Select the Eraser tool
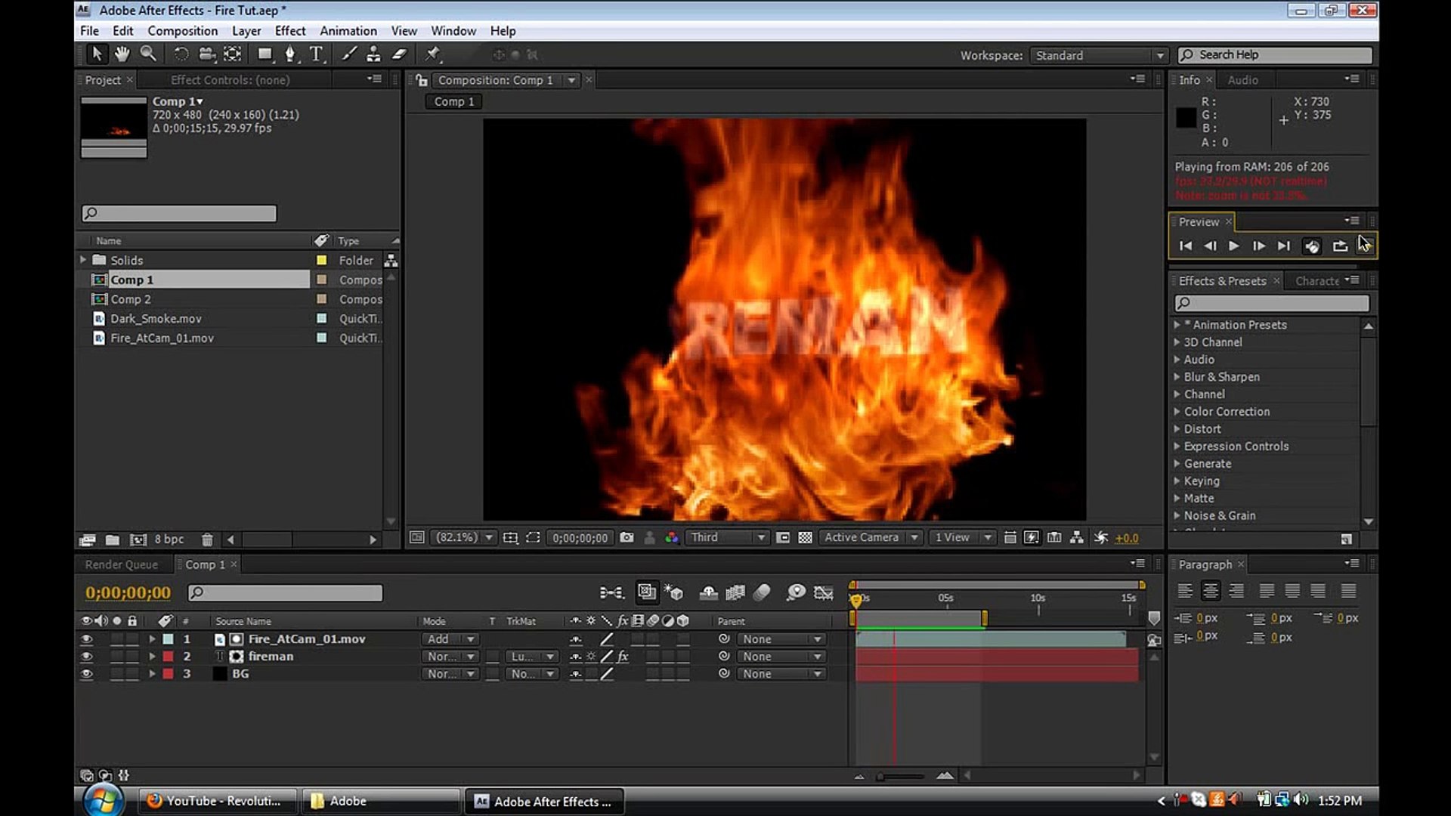The width and height of the screenshot is (1451, 816). coord(399,54)
